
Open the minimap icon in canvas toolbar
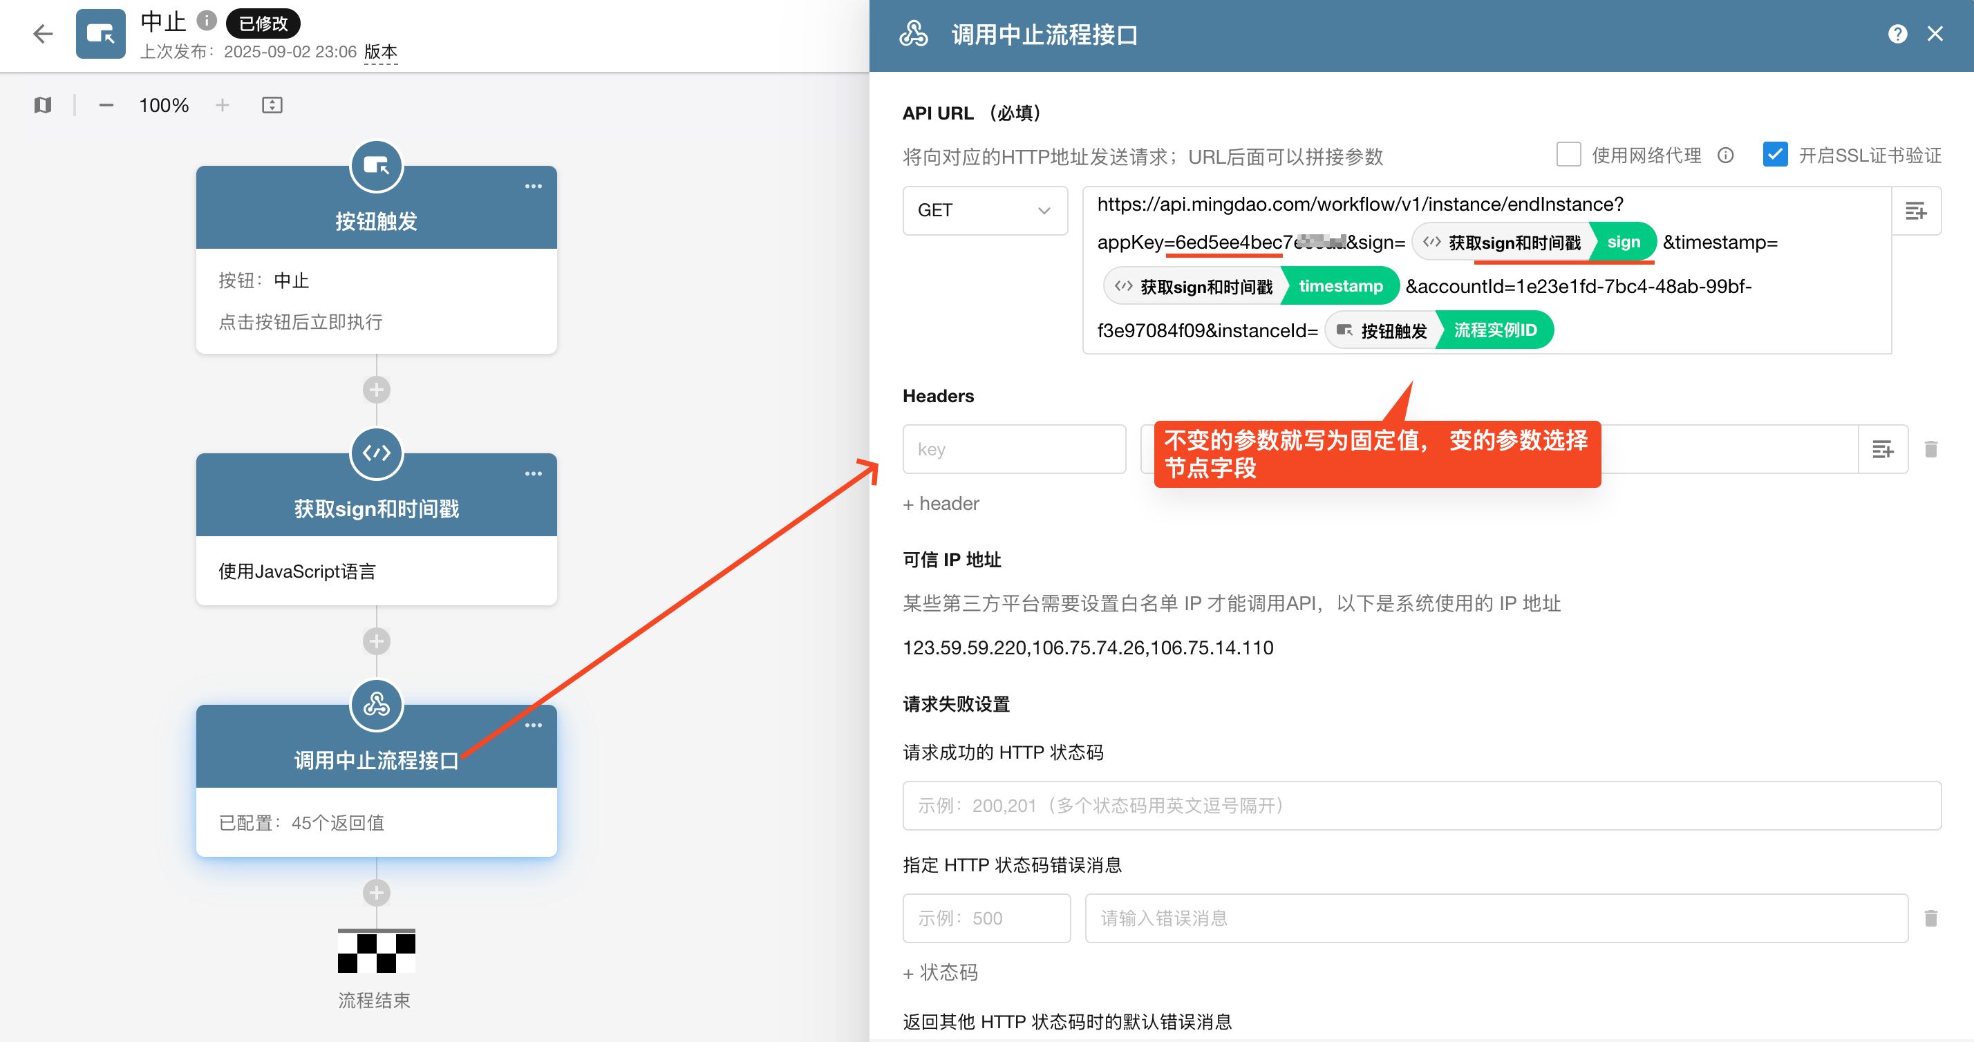[43, 105]
